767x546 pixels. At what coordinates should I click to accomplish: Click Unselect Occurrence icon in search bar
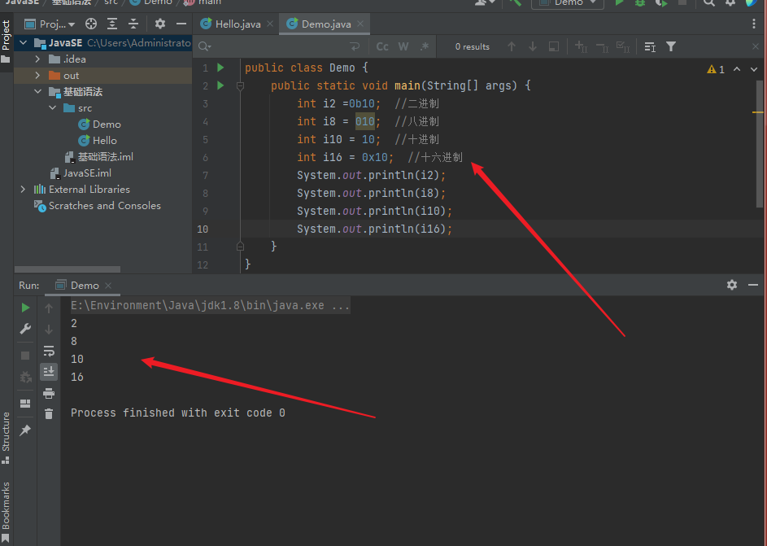point(602,46)
